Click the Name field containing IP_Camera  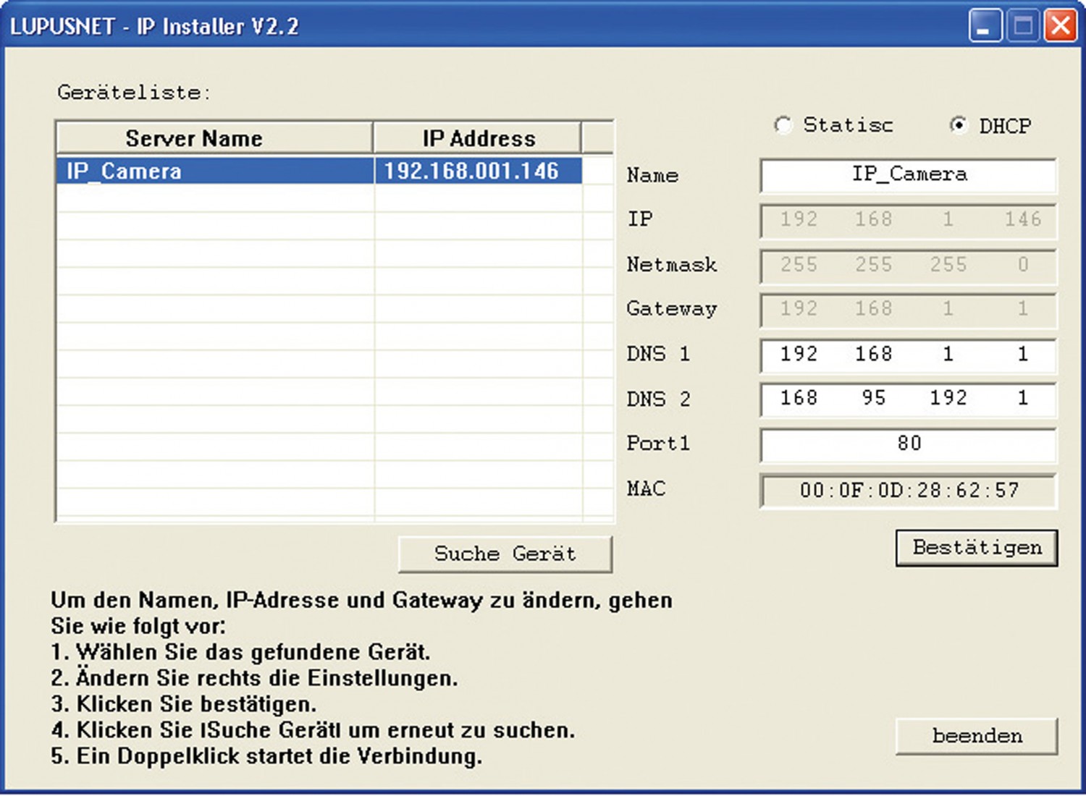(909, 175)
